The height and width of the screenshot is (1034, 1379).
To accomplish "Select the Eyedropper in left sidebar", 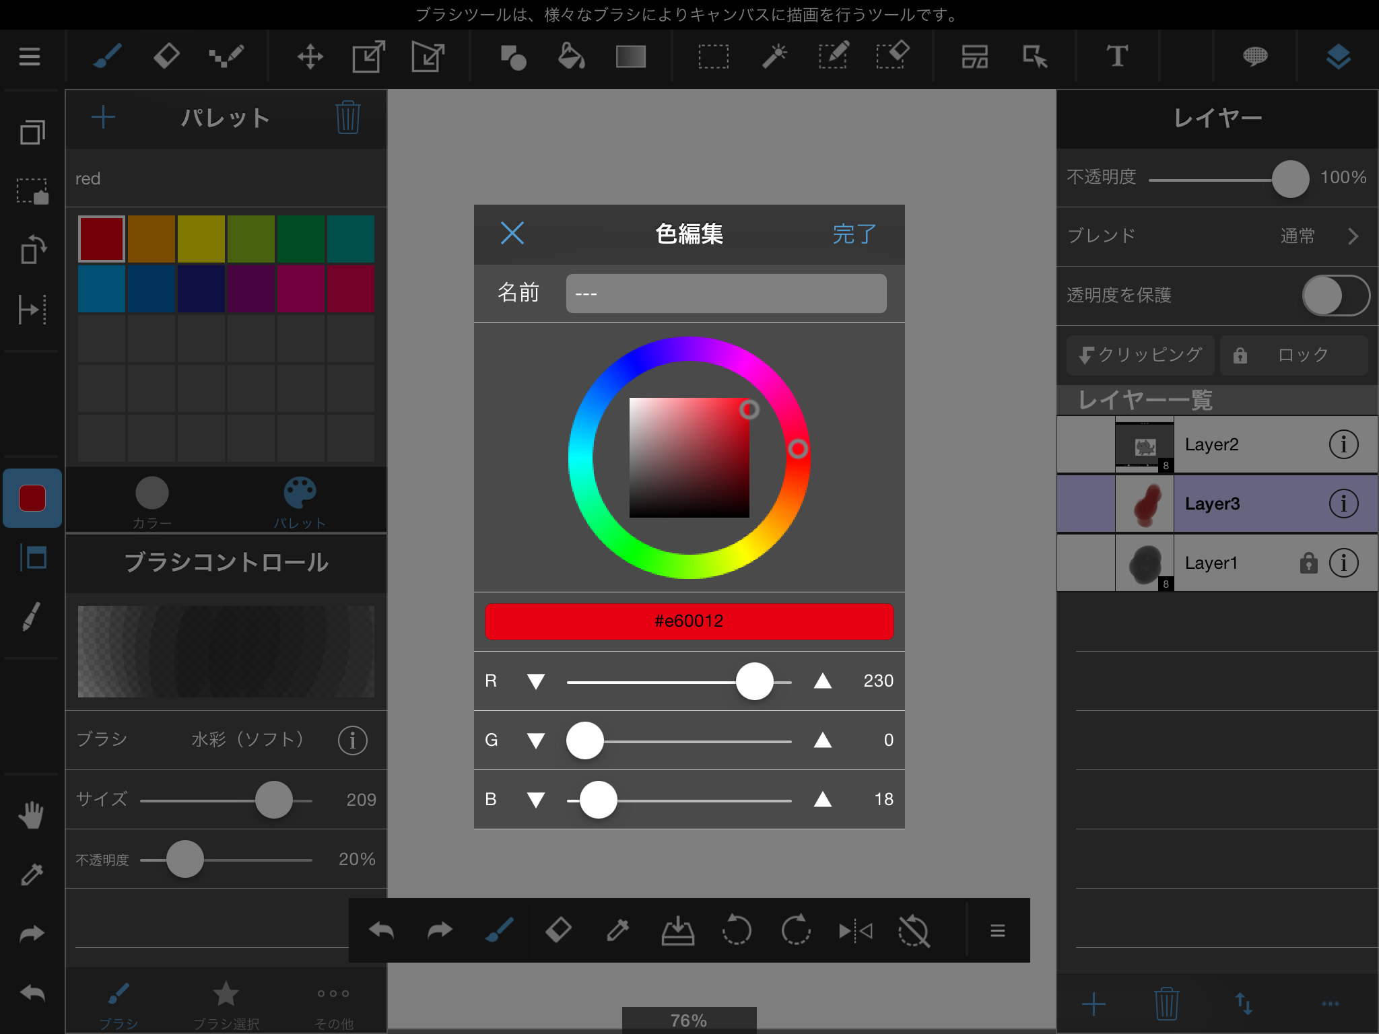I will tap(31, 874).
